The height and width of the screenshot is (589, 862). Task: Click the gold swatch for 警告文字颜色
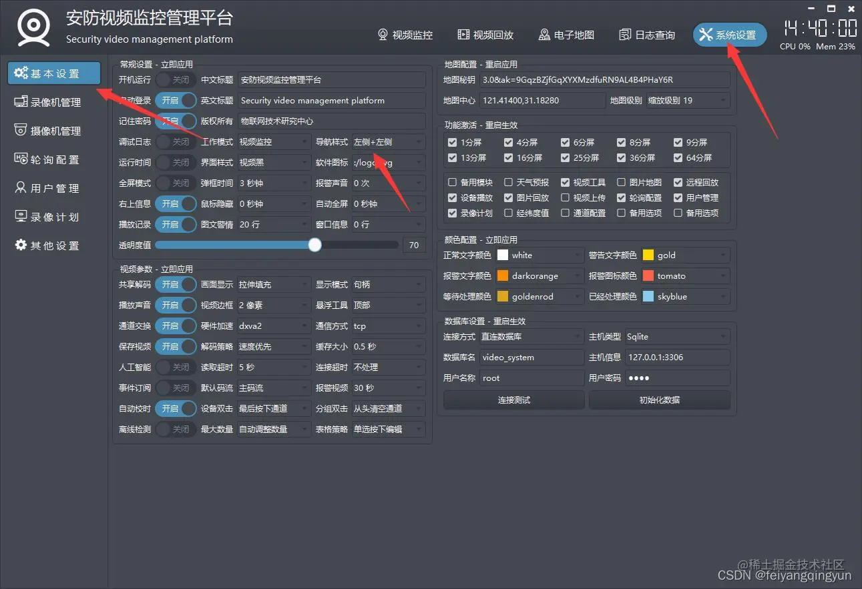coord(648,255)
